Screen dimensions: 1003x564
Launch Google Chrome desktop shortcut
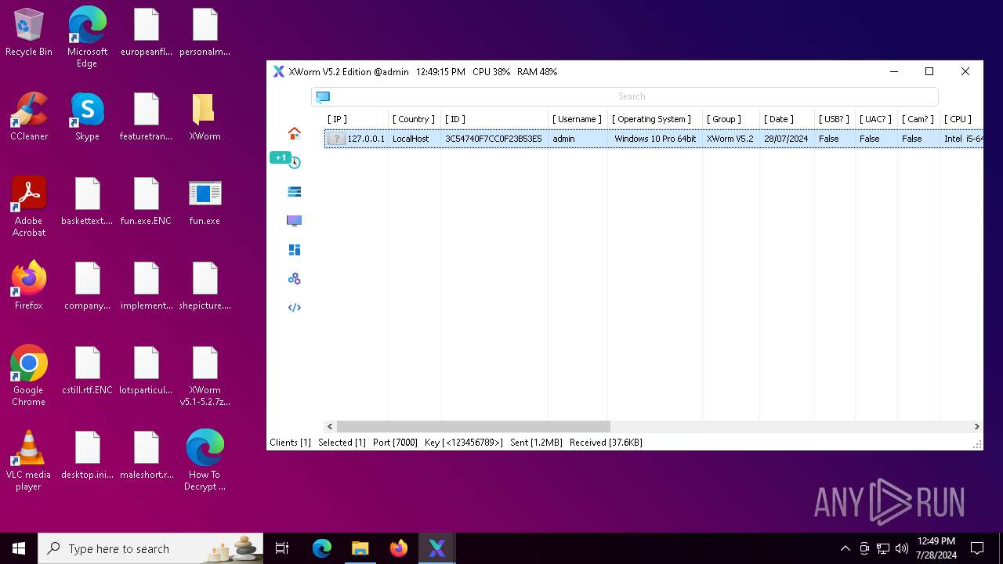click(29, 376)
